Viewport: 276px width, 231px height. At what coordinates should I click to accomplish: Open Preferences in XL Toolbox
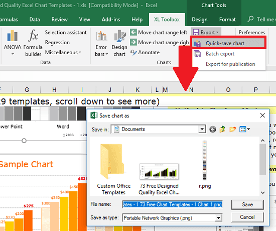click(252, 33)
